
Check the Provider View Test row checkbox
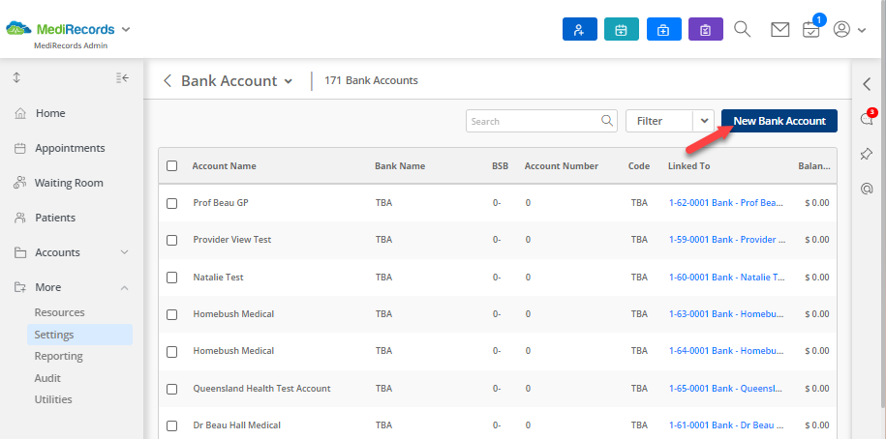tap(171, 240)
